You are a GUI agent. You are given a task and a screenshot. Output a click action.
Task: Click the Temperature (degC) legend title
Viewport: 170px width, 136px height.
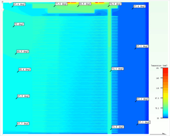pos(159,66)
